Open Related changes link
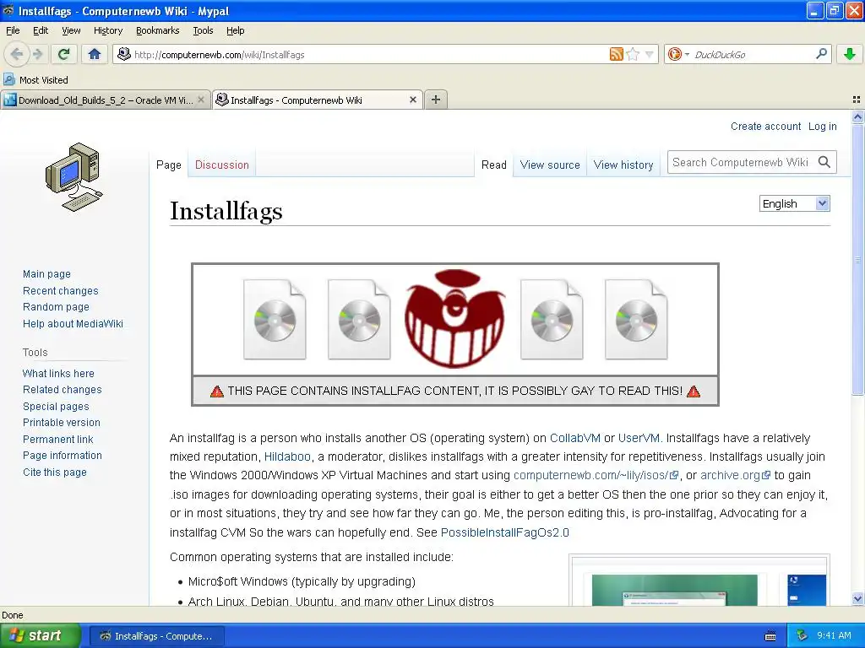This screenshot has width=865, height=648. tap(63, 390)
